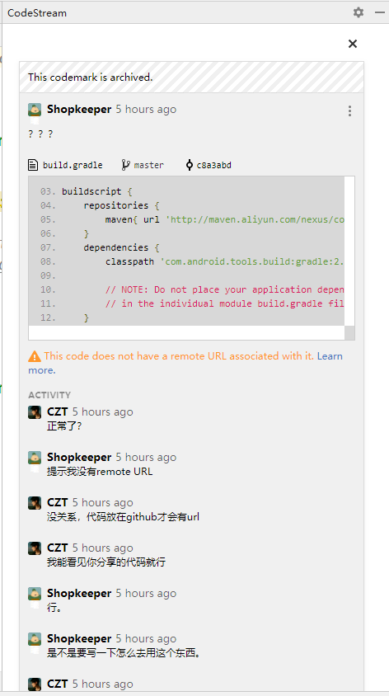
Task: Click the master branch label
Action: pos(149,165)
